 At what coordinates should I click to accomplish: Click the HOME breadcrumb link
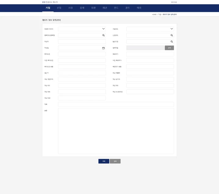154,14
